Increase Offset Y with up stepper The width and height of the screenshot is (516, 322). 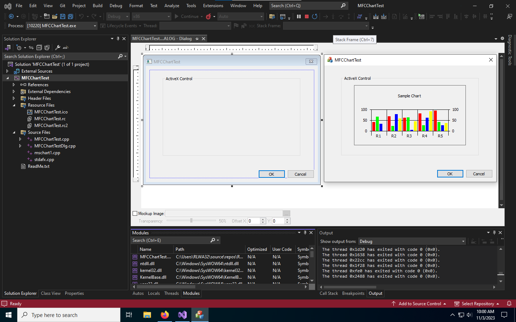(x=287, y=219)
